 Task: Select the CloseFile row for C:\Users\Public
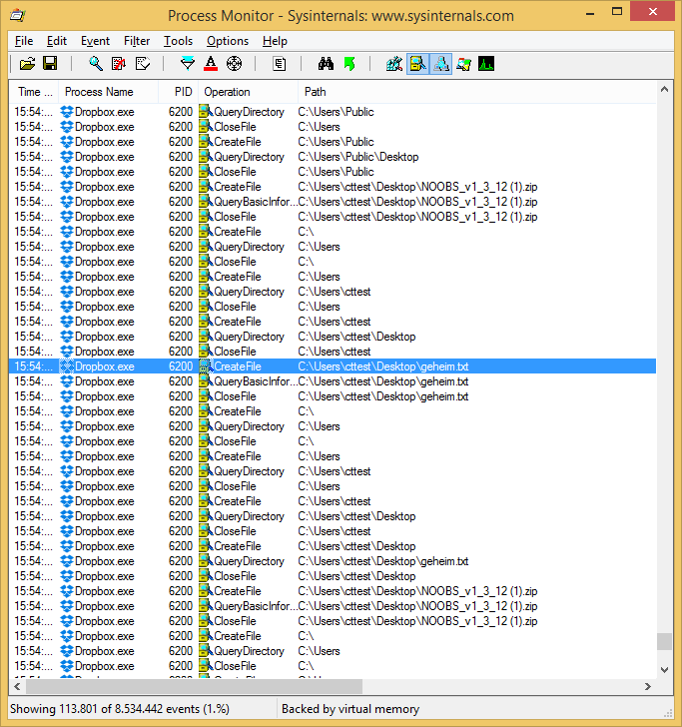tap(333, 172)
